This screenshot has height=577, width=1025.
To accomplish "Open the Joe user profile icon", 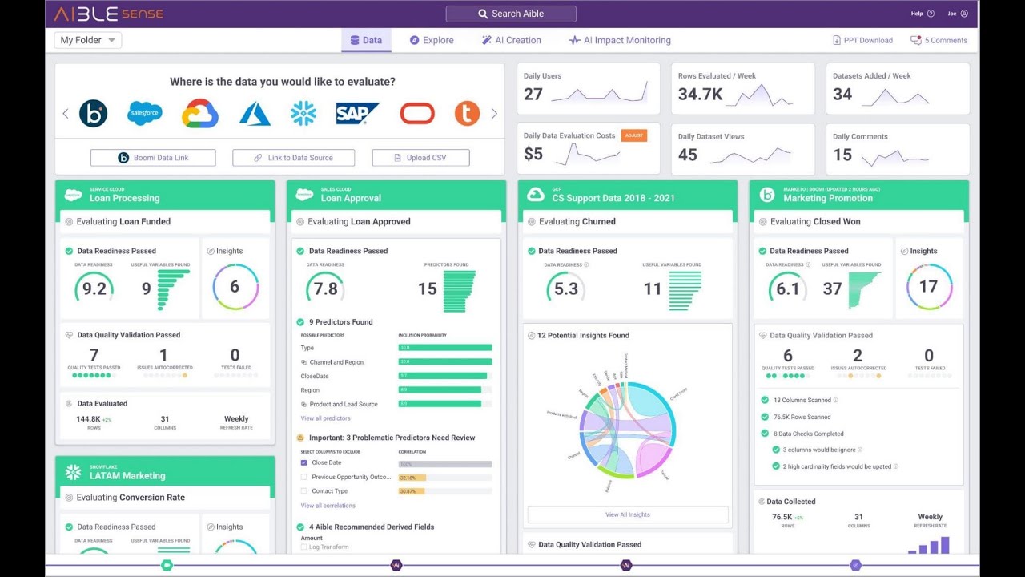I will point(964,14).
